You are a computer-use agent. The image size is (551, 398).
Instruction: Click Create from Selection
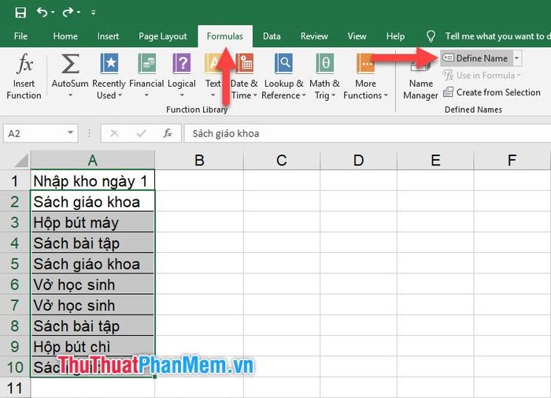(492, 92)
